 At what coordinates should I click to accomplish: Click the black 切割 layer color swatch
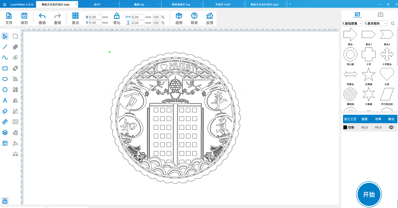click(345, 127)
